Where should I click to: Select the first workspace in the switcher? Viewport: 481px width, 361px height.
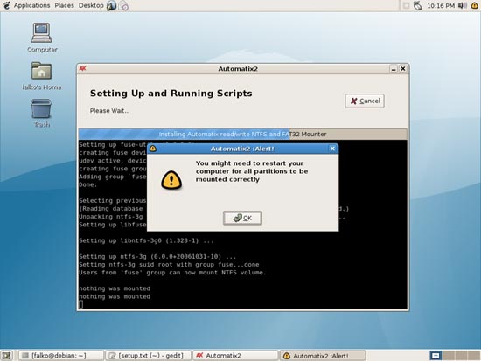(435, 356)
